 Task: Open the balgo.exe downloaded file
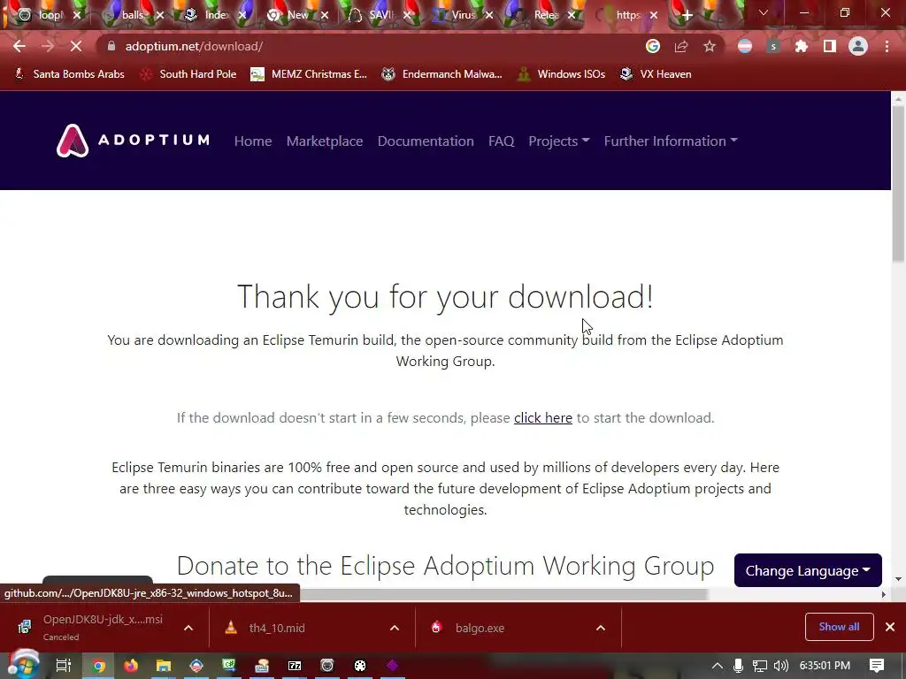480,628
